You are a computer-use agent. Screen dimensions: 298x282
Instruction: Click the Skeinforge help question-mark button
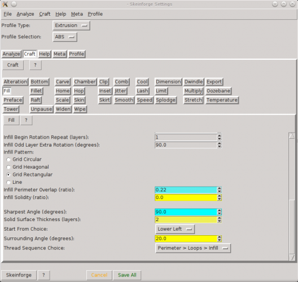click(43, 275)
